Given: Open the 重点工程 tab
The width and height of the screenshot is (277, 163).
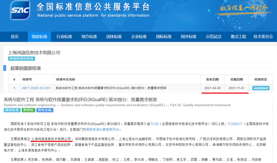Looking at the screenshot, I should [x=238, y=37].
